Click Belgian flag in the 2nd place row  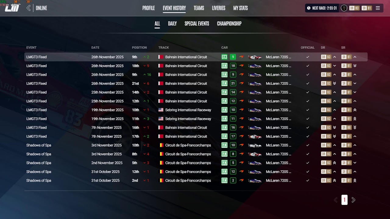[161, 180]
